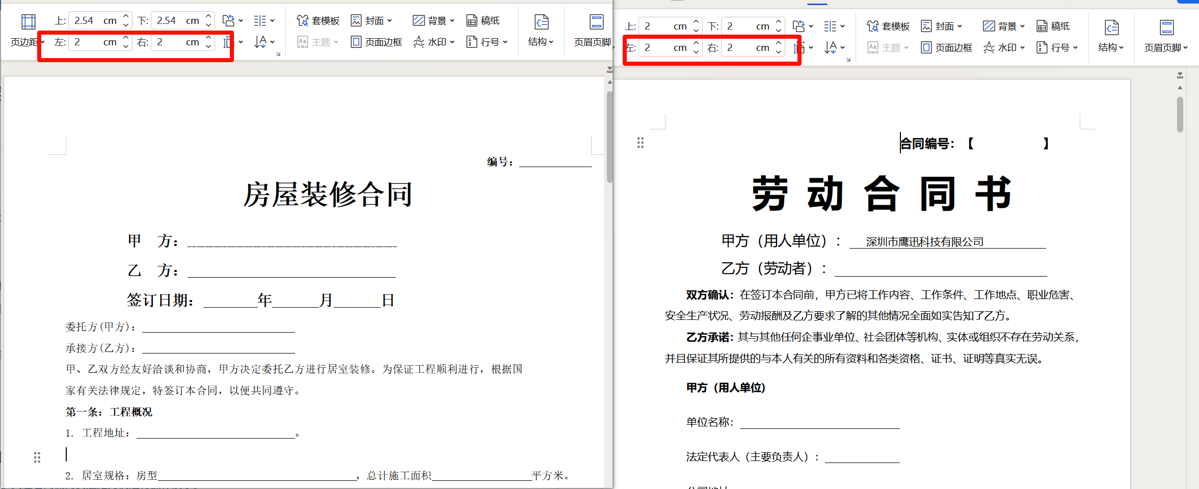
Task: Click the title 劳动合同书
Action: click(x=882, y=194)
